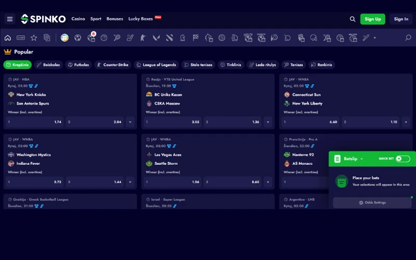Open favorites star icon
The image size is (416, 260).
coord(34,38)
